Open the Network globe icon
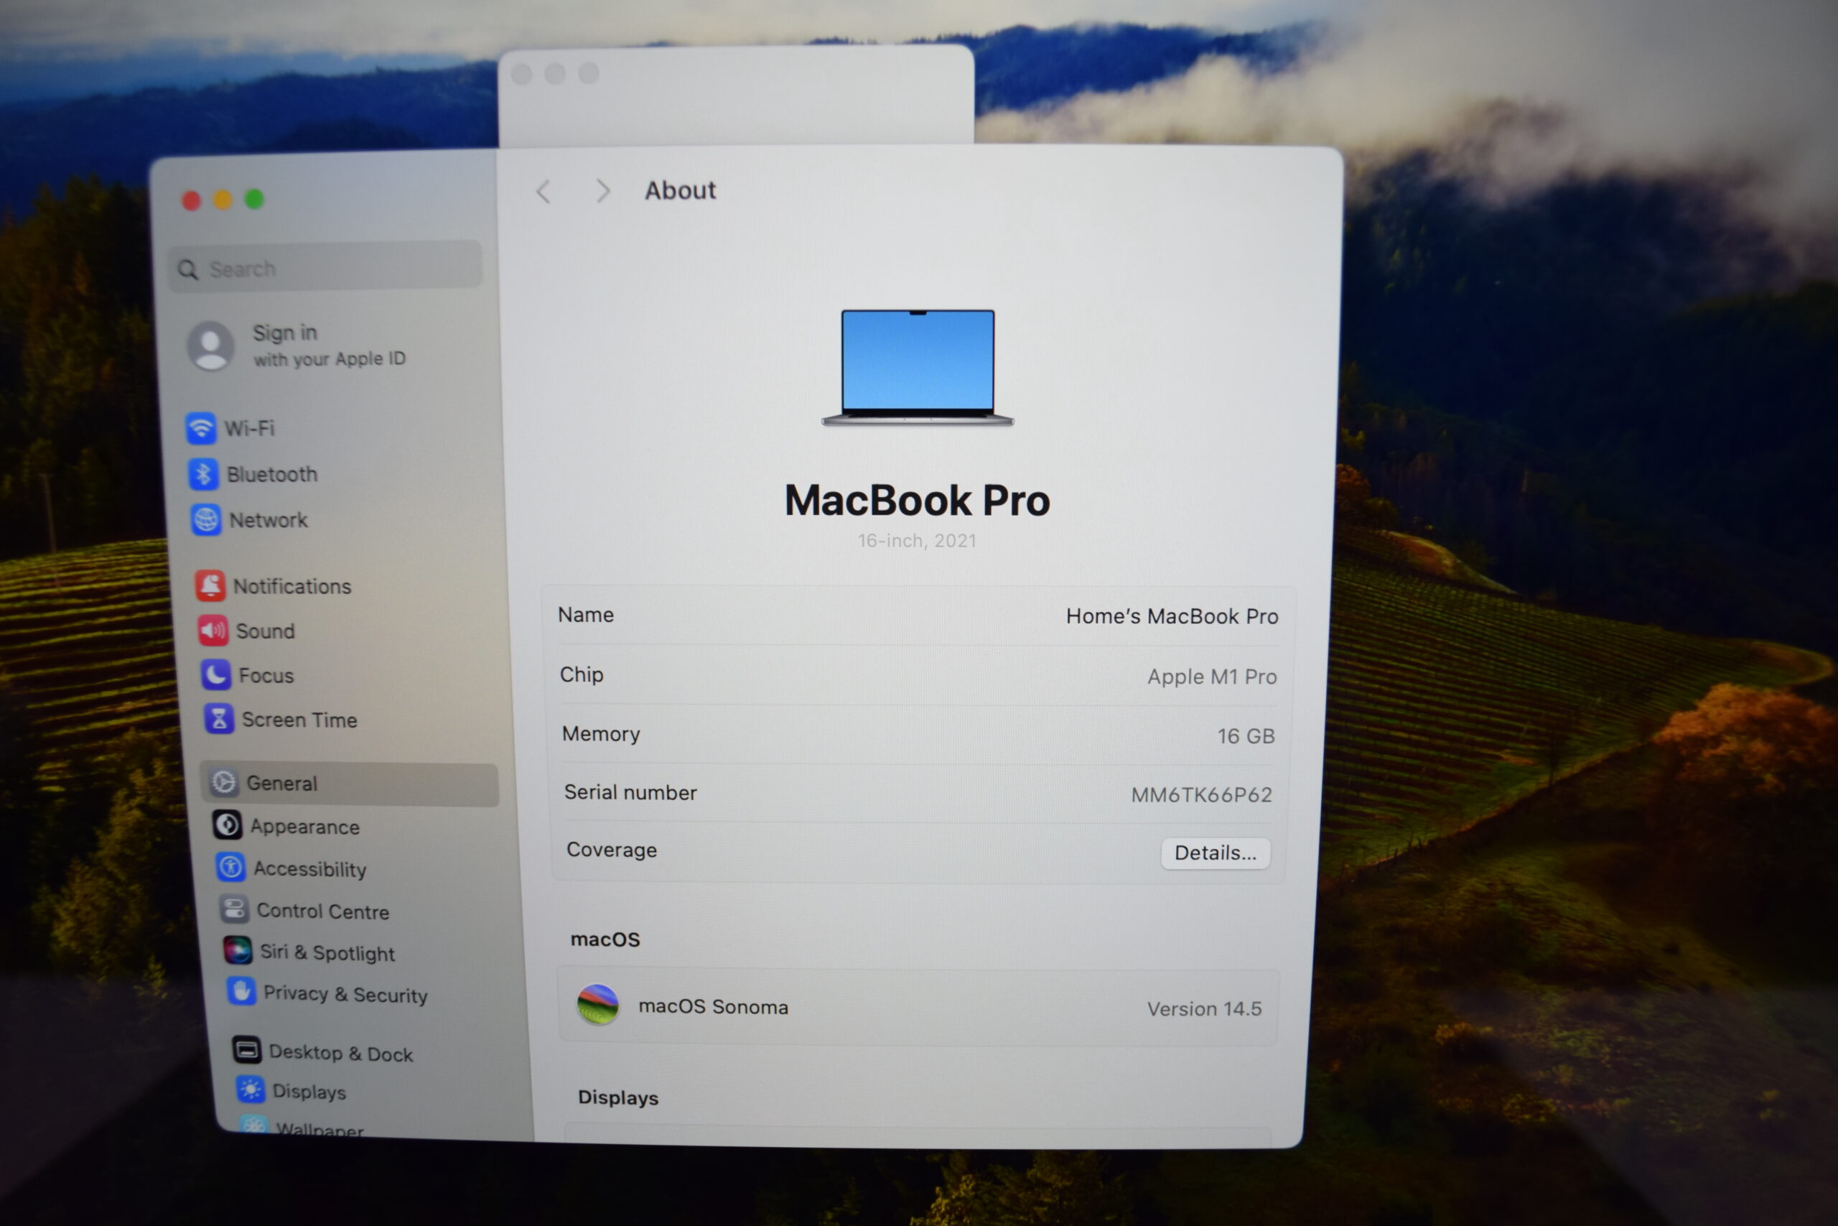This screenshot has width=1838, height=1226. click(x=206, y=520)
